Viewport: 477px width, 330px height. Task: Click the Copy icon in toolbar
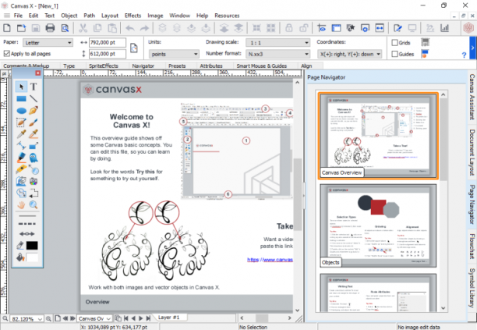97,28
